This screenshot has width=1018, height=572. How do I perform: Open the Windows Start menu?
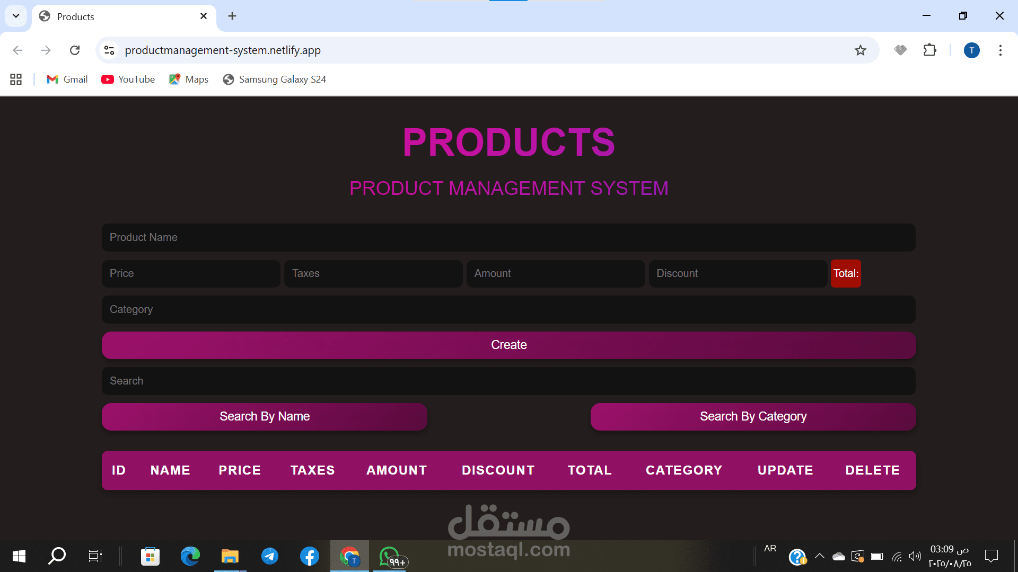19,556
